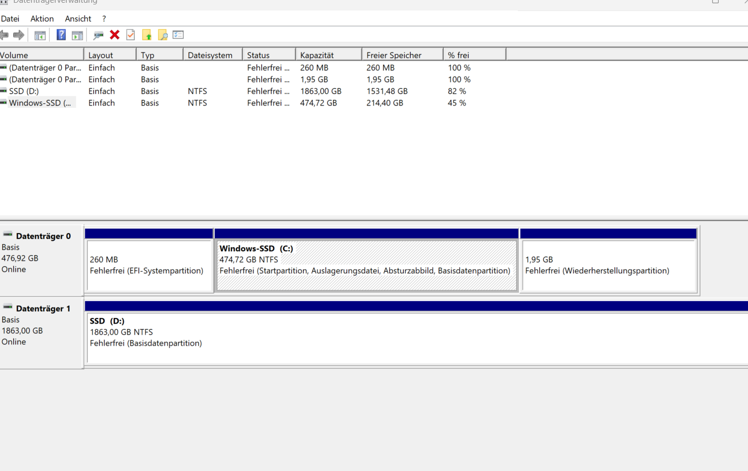Select volume row with 260 MB capacity
The image size is (748, 471).
click(253, 67)
